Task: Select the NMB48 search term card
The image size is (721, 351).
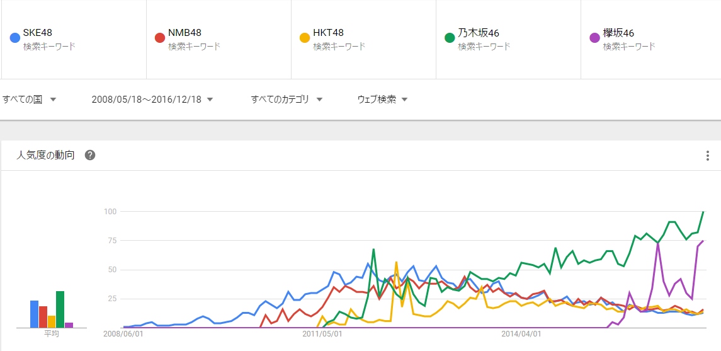Action: 217,39
